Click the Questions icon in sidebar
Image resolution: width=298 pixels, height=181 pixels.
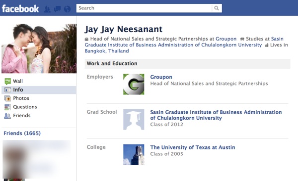click(7, 107)
